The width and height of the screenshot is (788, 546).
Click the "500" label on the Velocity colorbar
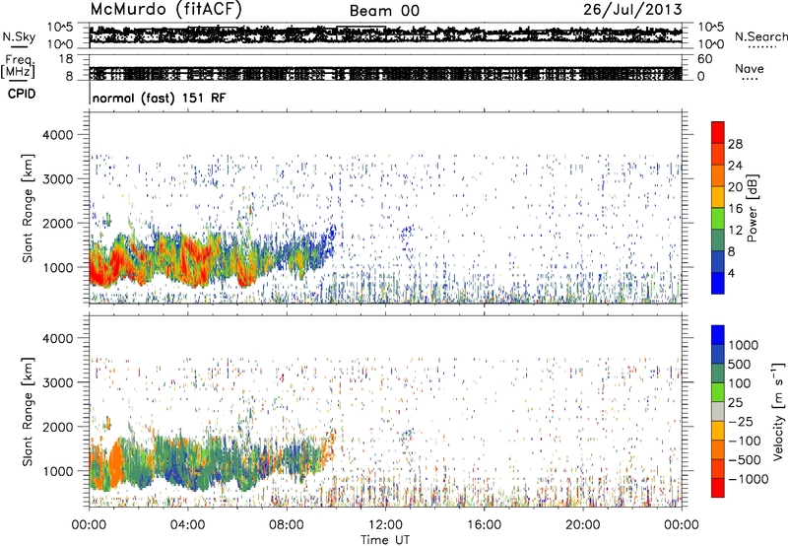(x=740, y=365)
